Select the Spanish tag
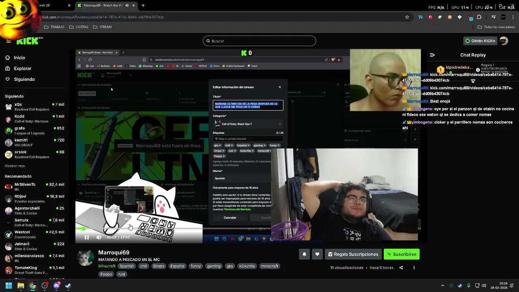This screenshot has width=519, height=292. click(127, 266)
